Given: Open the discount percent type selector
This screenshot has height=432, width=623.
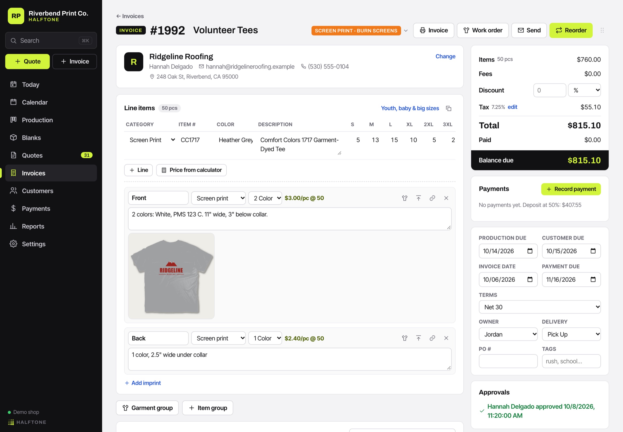Looking at the screenshot, I should [584, 90].
